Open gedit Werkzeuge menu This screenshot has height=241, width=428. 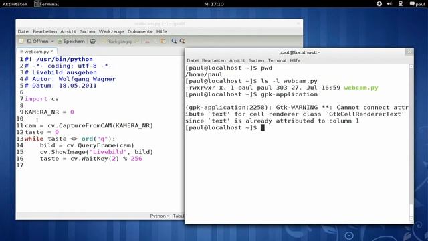tap(111, 31)
